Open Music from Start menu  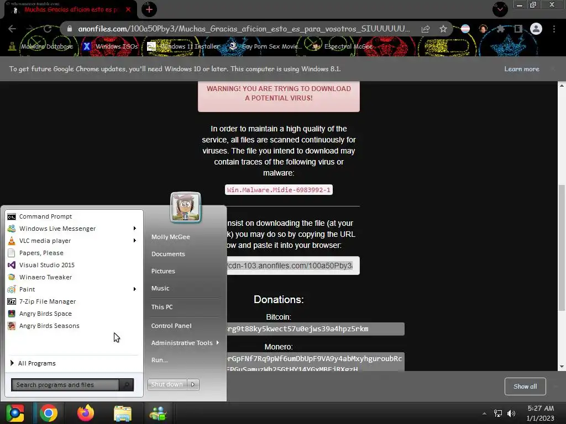click(x=160, y=288)
